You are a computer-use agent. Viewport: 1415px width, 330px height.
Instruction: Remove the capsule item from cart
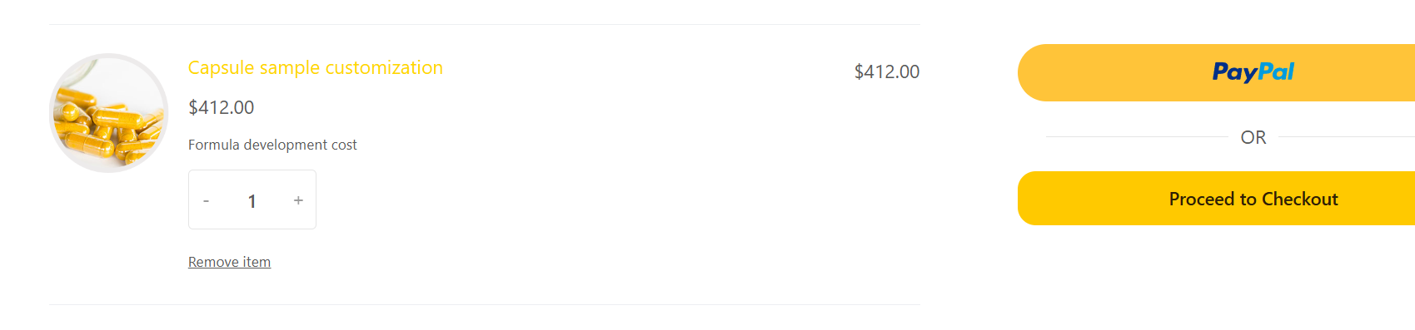(229, 262)
